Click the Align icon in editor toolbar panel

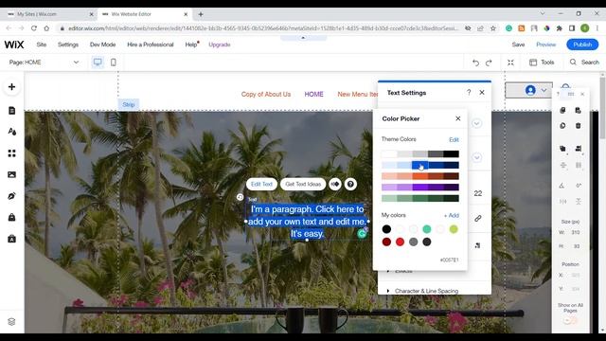click(x=579, y=149)
